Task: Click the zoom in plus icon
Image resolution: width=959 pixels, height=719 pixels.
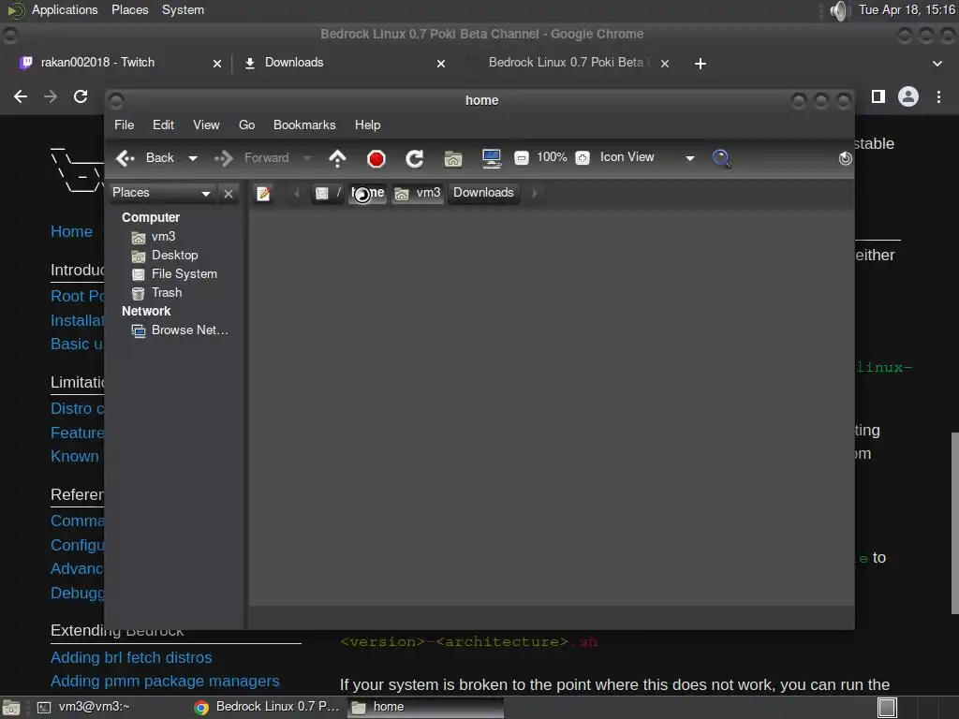Action: tap(583, 158)
